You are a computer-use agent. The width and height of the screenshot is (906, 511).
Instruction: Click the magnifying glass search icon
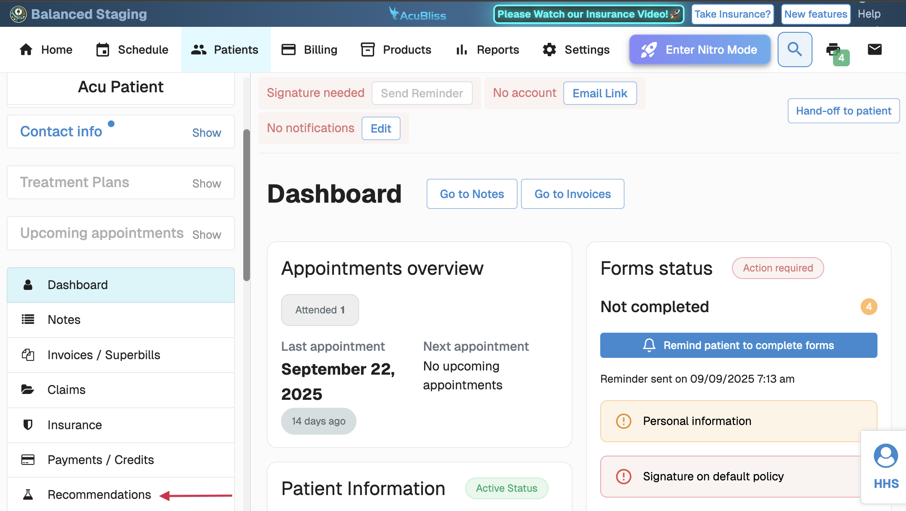point(794,50)
